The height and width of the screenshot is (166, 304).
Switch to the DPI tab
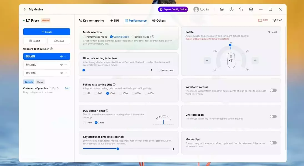tap(114, 20)
